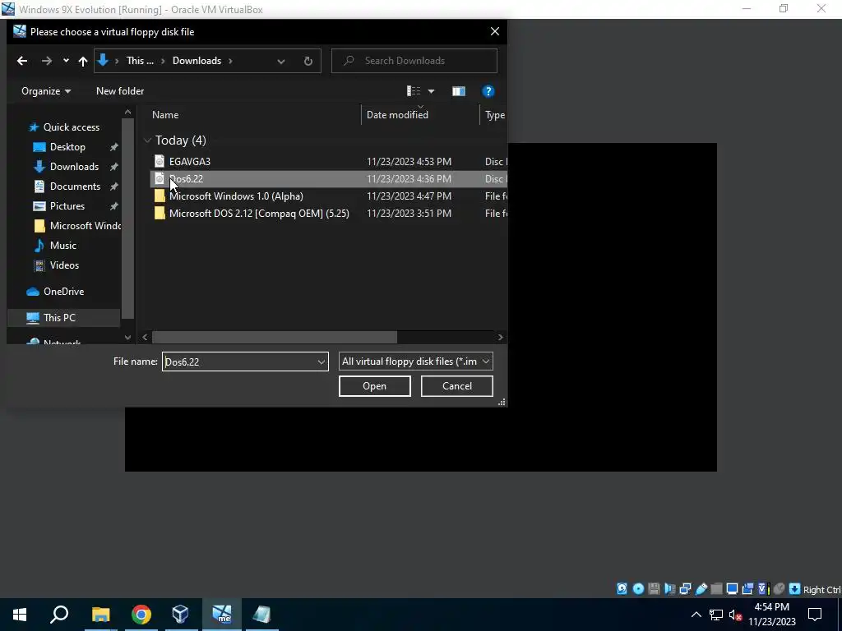
Task: Sort files by Name column
Action: [x=164, y=115]
